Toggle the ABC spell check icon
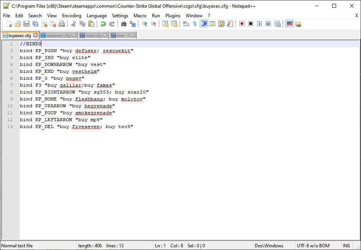Image resolution: width=361 pixels, height=250 pixels. 289,24
